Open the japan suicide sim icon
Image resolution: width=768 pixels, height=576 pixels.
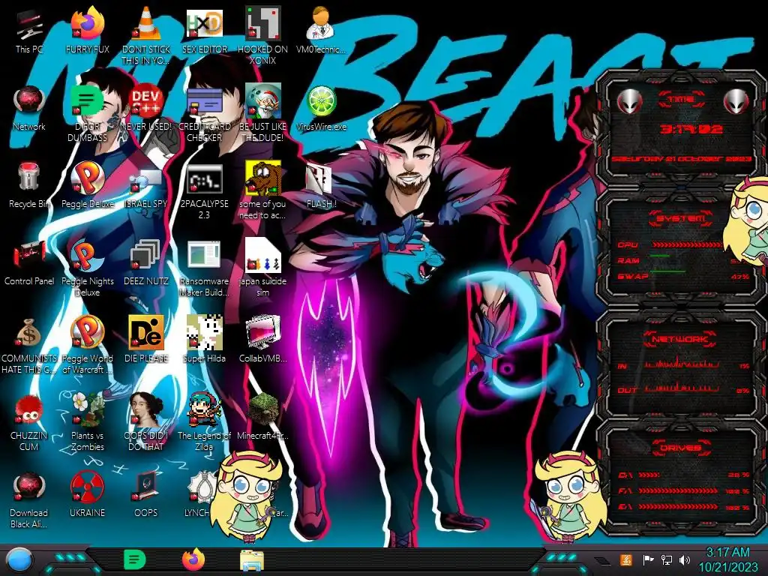coord(262,255)
